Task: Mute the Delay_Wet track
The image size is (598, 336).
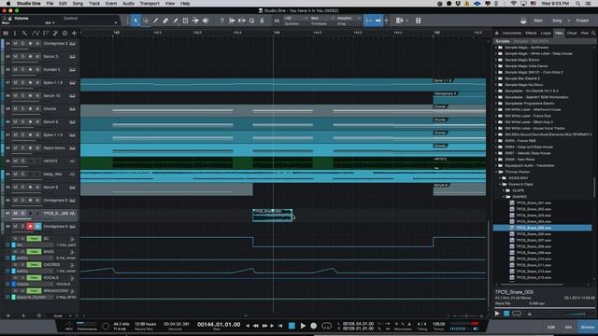Action: pos(15,175)
